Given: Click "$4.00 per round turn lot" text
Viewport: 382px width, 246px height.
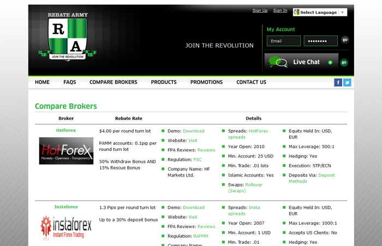Looking at the screenshot, I should 125,131.
